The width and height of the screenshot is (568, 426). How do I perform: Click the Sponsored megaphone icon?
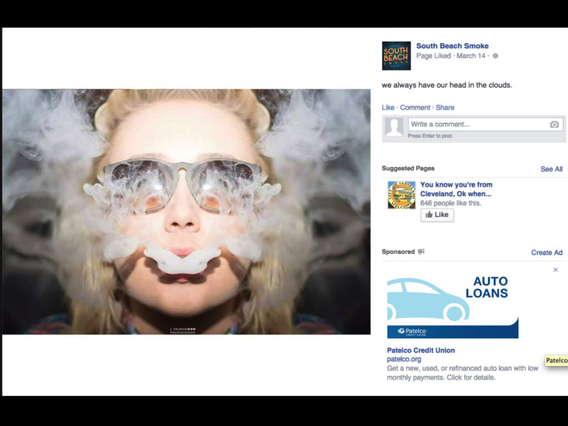pos(420,251)
